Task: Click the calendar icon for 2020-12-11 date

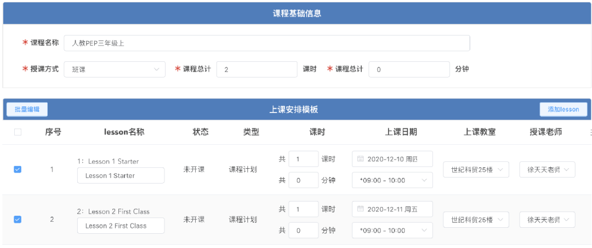Action: pyautogui.click(x=360, y=209)
